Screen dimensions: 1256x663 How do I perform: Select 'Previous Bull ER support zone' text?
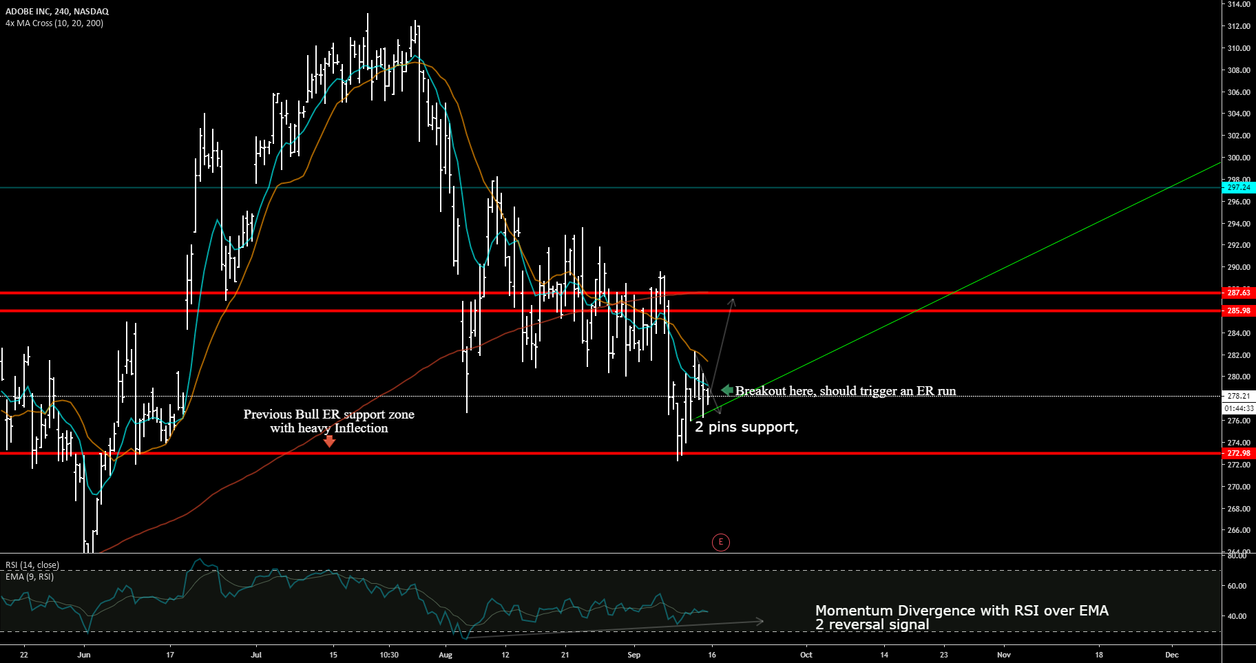pos(329,414)
